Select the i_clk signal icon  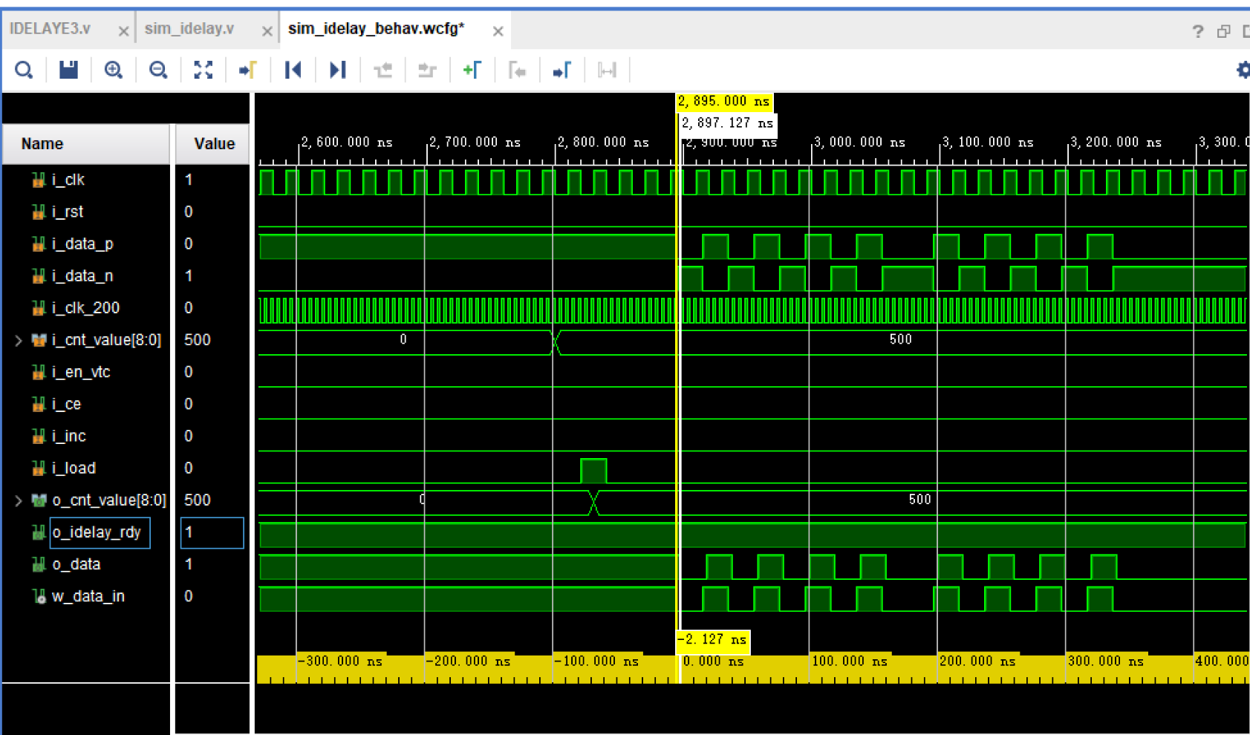[x=38, y=179]
